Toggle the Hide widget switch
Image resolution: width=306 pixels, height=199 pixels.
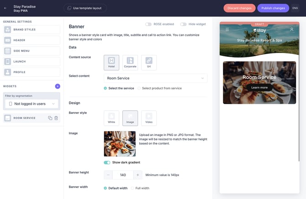[x=183, y=24]
